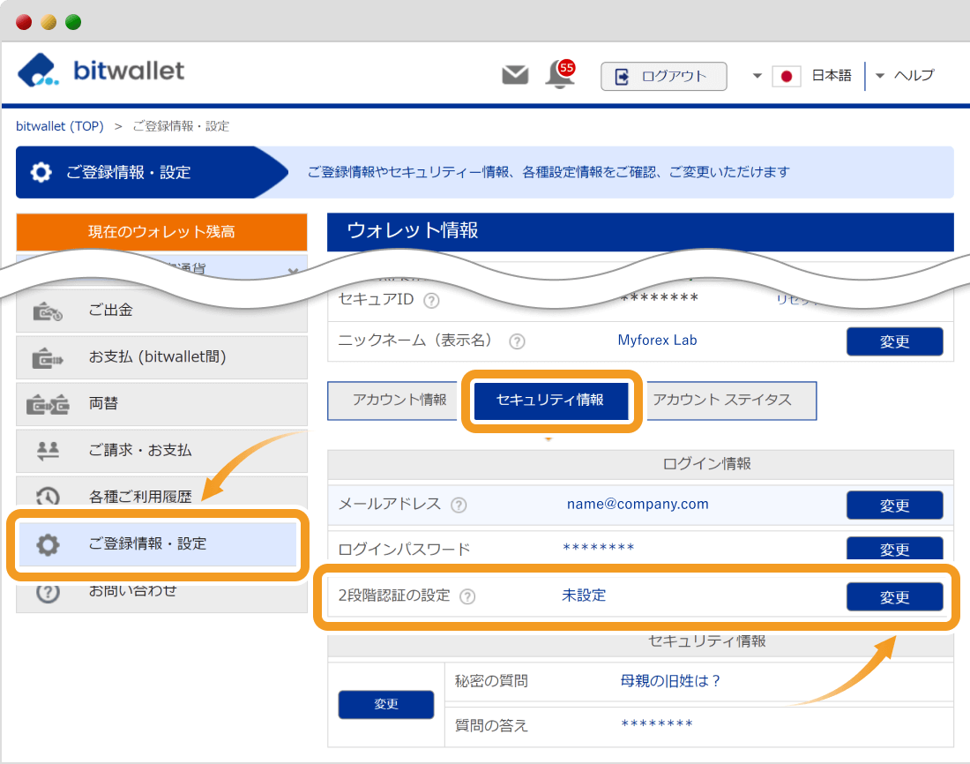The image size is (970, 764).
Task: Click the Myforex Lab nickname value
Action: 657,341
